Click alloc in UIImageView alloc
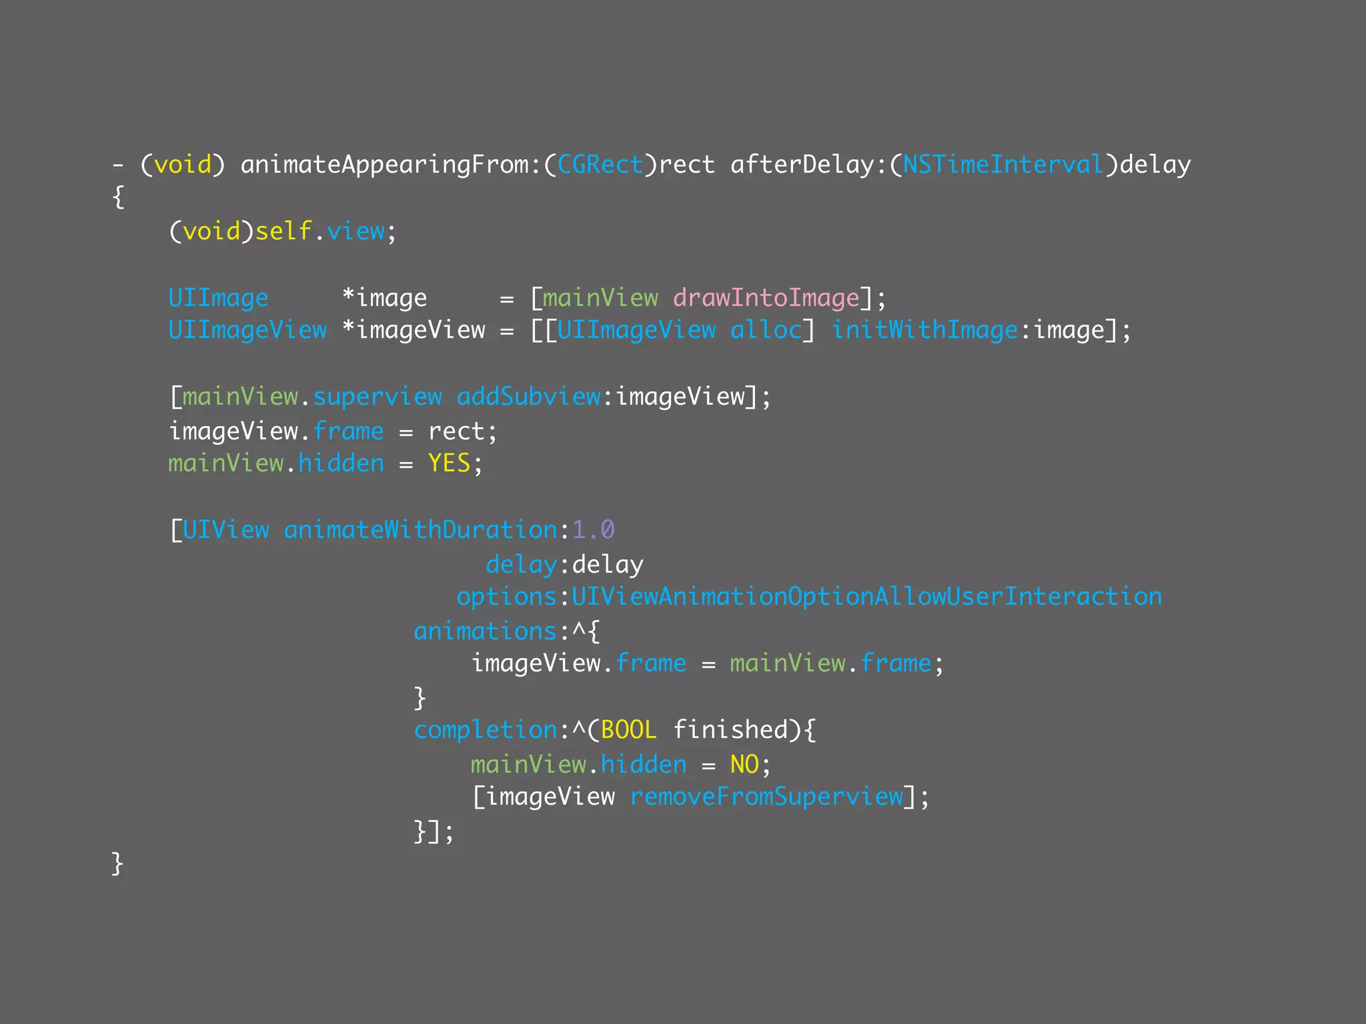1366x1024 pixels. (x=766, y=329)
